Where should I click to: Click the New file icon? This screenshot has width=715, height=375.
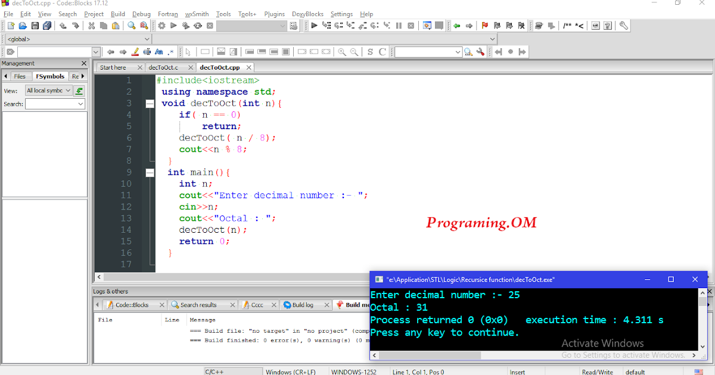click(x=10, y=26)
